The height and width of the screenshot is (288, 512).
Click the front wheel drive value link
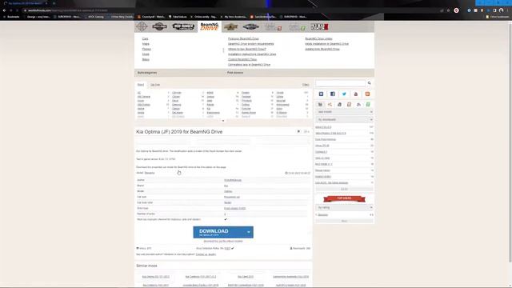tap(234, 208)
